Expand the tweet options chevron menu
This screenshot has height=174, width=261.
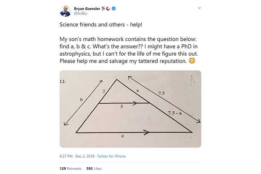click(x=199, y=8)
